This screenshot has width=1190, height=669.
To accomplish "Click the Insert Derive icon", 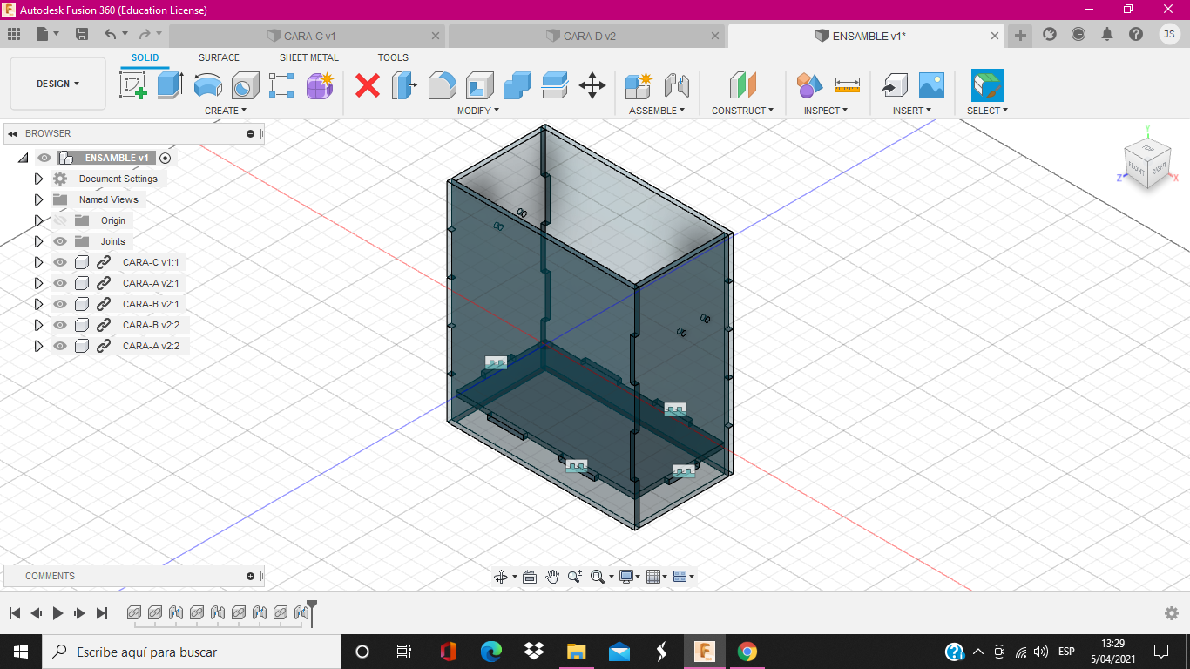I will click(894, 85).
